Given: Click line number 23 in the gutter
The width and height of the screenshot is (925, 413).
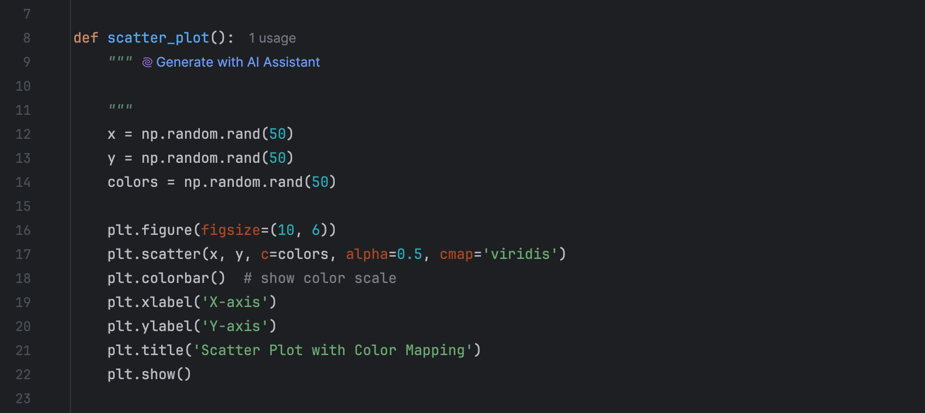Looking at the screenshot, I should click(x=23, y=399).
